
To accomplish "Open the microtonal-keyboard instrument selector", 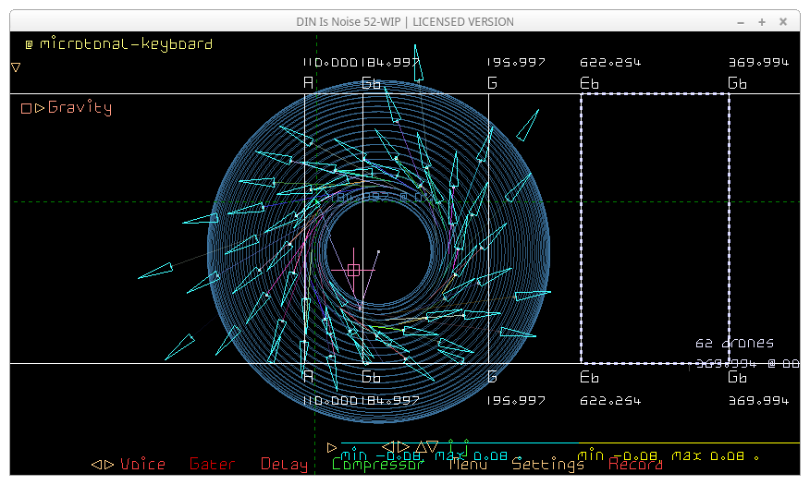I will coord(126,44).
